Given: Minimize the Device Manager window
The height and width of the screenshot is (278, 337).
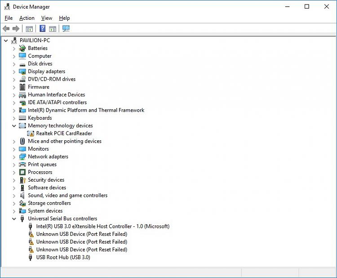Looking at the screenshot, I should coord(288,7).
